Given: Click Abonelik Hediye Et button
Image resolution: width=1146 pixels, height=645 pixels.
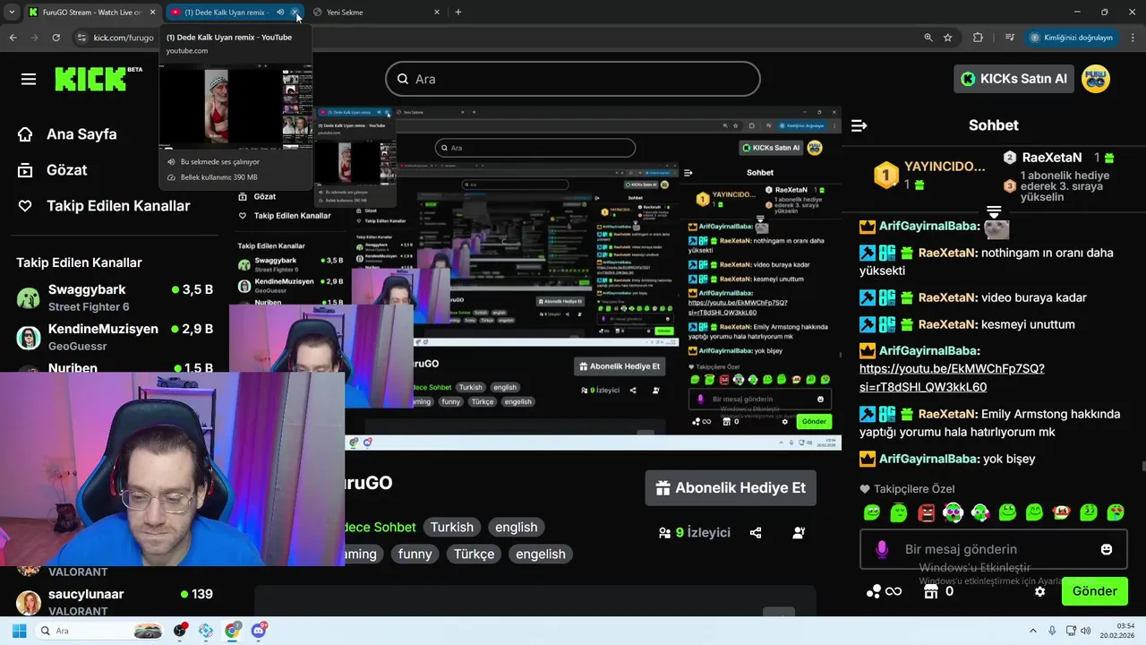Looking at the screenshot, I should tap(731, 488).
